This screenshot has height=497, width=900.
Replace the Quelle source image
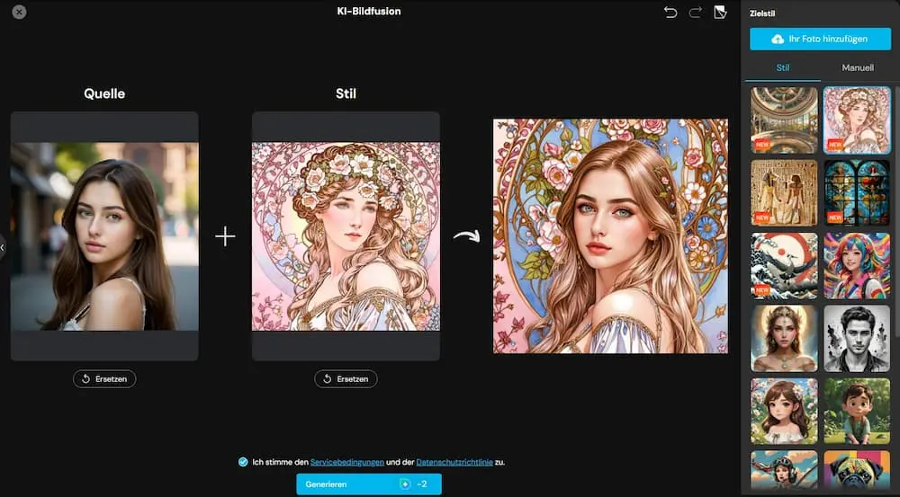click(x=104, y=379)
